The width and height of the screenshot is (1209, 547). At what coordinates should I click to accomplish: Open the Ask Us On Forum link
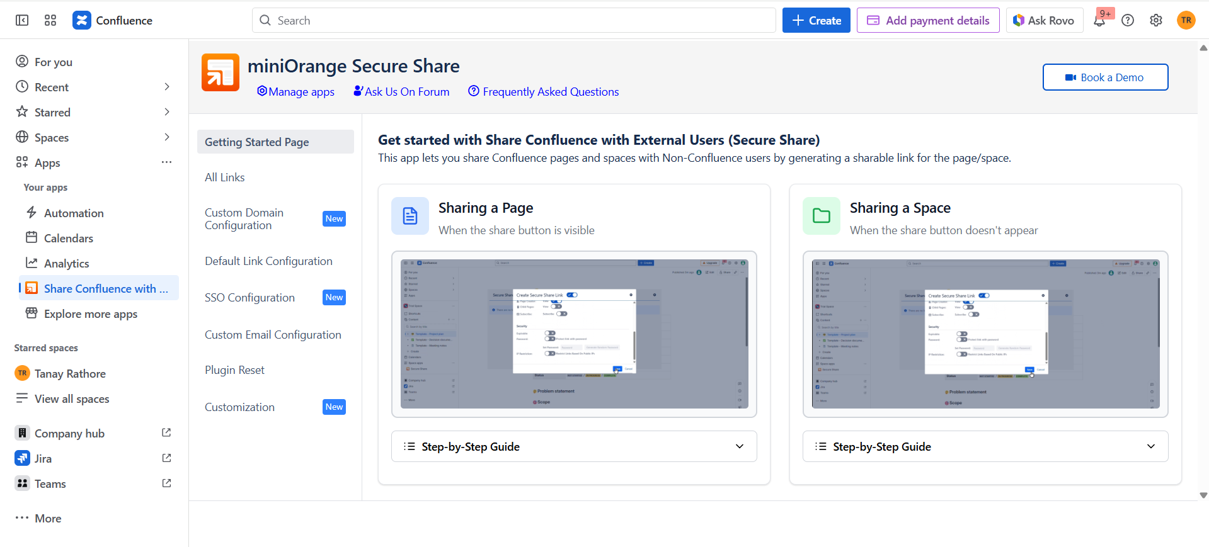pos(401,92)
